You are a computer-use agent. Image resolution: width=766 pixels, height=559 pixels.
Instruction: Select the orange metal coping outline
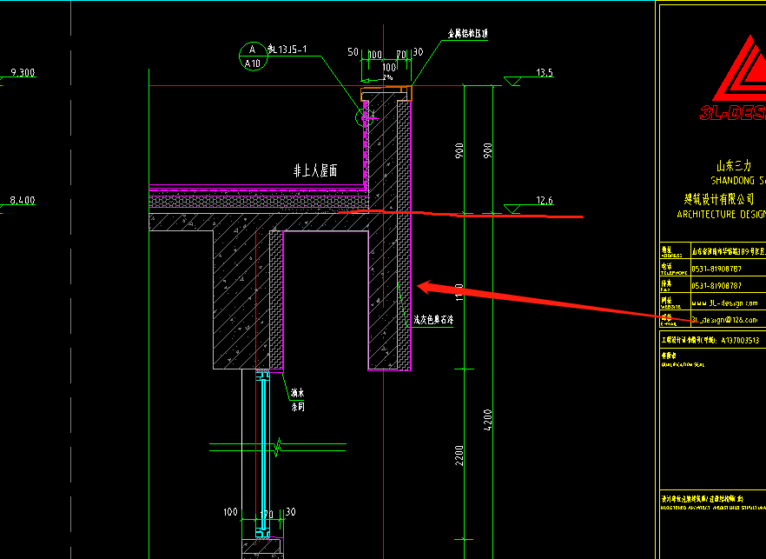click(386, 93)
